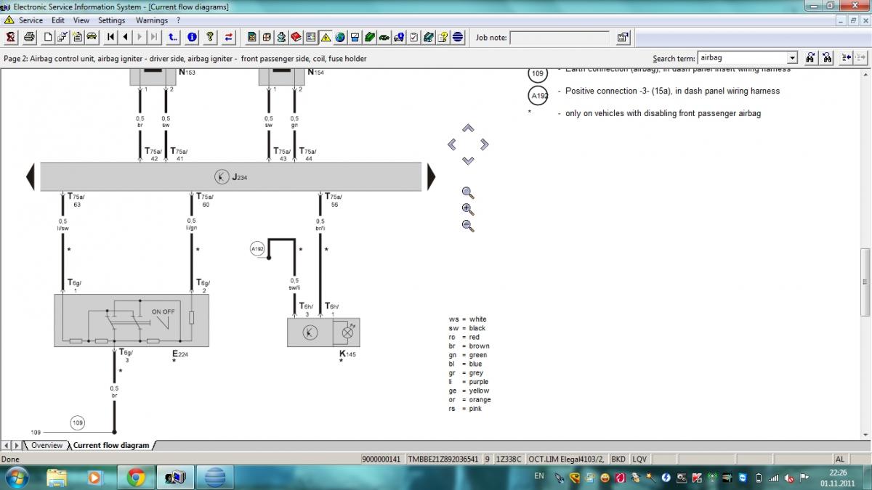This screenshot has height=490, width=872.
Task: Pan diagram up with the up arrow
Action: (x=468, y=128)
